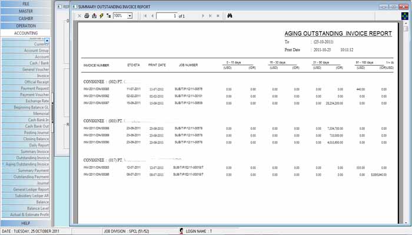Toggle the group tree icon
Viewport: 412px width, 235px height.
[108, 16]
